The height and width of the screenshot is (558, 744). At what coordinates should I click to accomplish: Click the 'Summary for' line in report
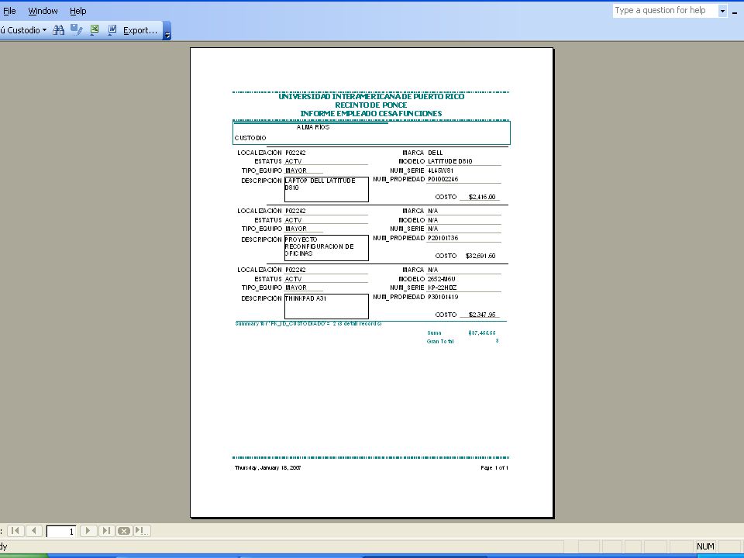[x=308, y=324]
